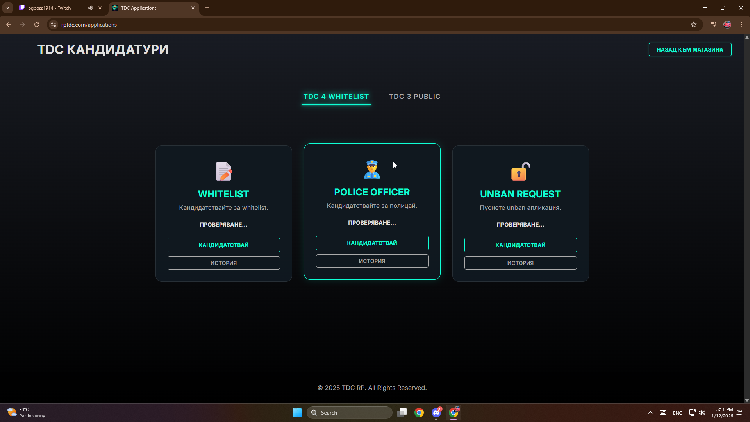Select the TDC 4 WHITELIST tab

336,97
